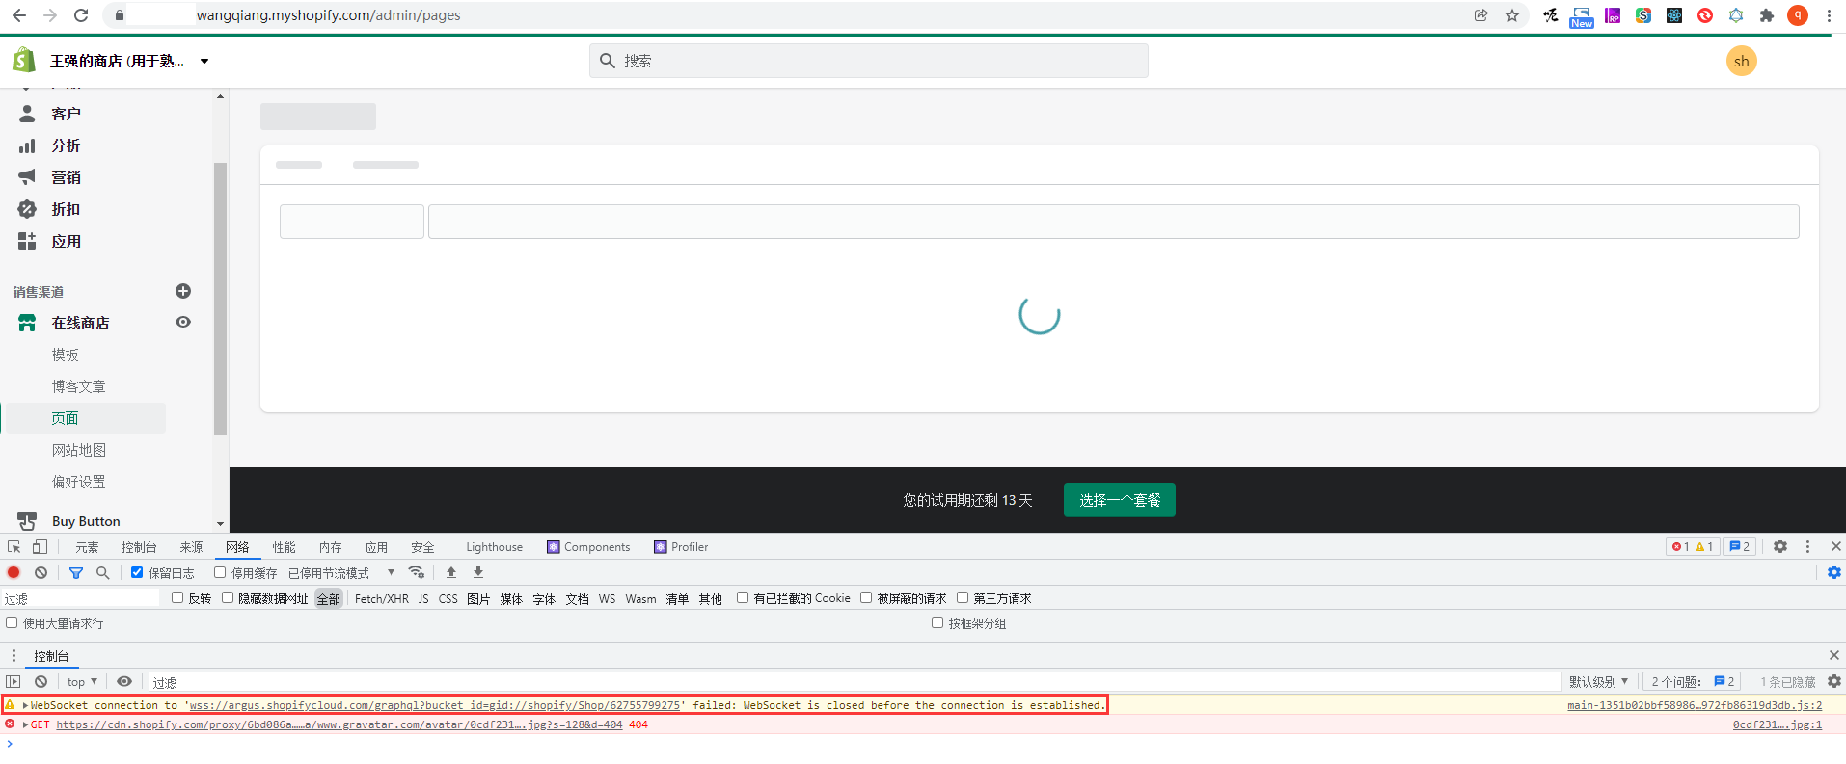Click the network 过滤 filter input
This screenshot has height=764, width=1846.
pyautogui.click(x=81, y=598)
